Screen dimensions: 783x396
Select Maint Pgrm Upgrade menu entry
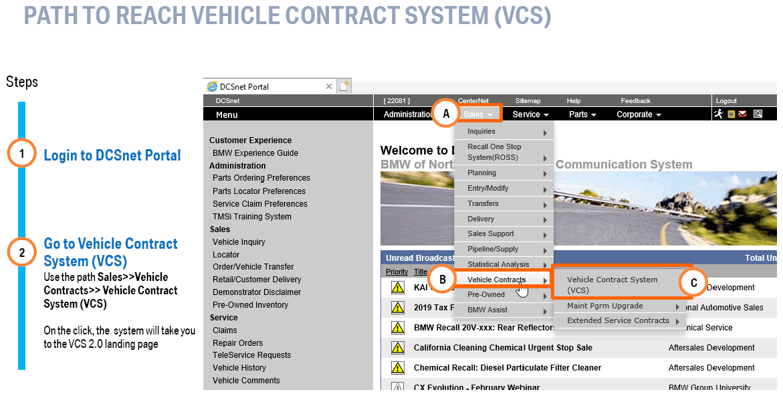click(x=604, y=306)
